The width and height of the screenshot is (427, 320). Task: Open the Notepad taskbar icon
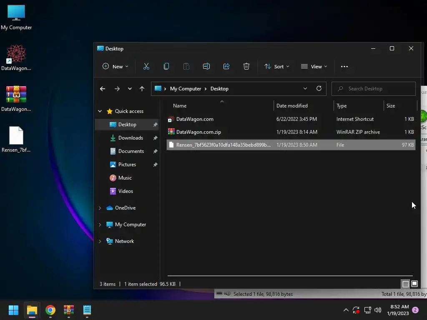point(87,310)
